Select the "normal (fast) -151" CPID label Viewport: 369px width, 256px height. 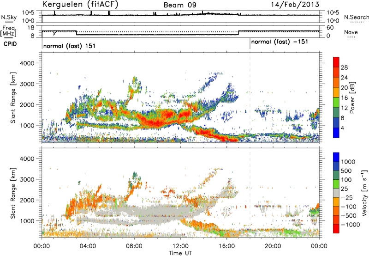280,42
